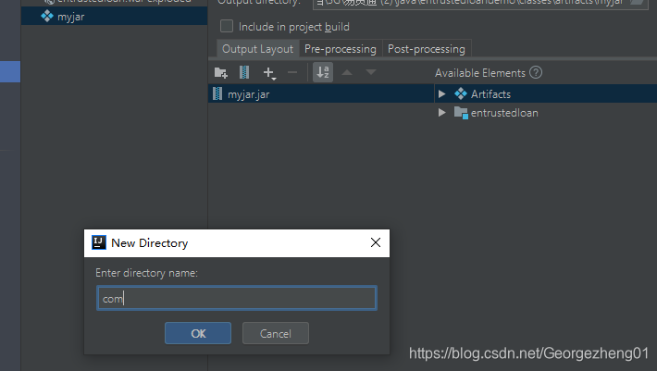Enable Include in project build checkbox
657x371 pixels.
click(x=227, y=26)
